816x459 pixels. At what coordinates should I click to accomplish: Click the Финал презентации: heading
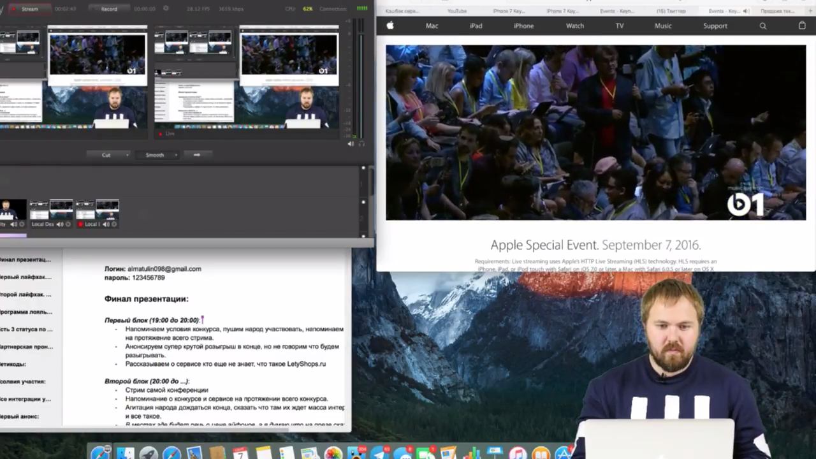(x=147, y=299)
